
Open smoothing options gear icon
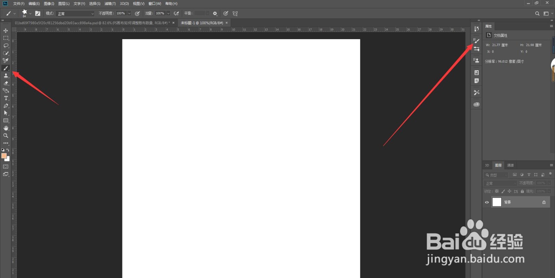(215, 14)
